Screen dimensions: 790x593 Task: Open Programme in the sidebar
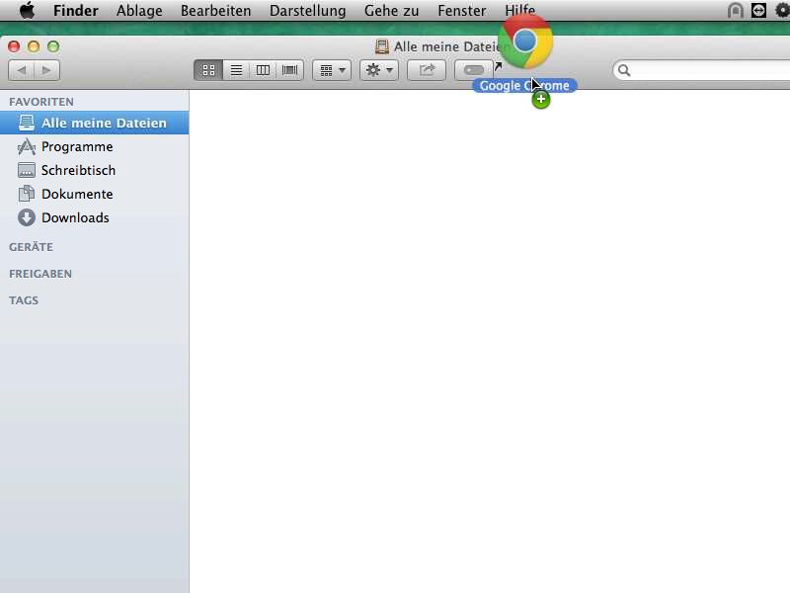94,146
